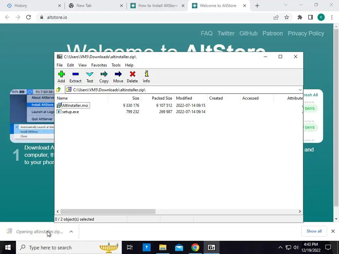Sort by Modified column header
Screen dimensions: 339x254
coord(190,98)
